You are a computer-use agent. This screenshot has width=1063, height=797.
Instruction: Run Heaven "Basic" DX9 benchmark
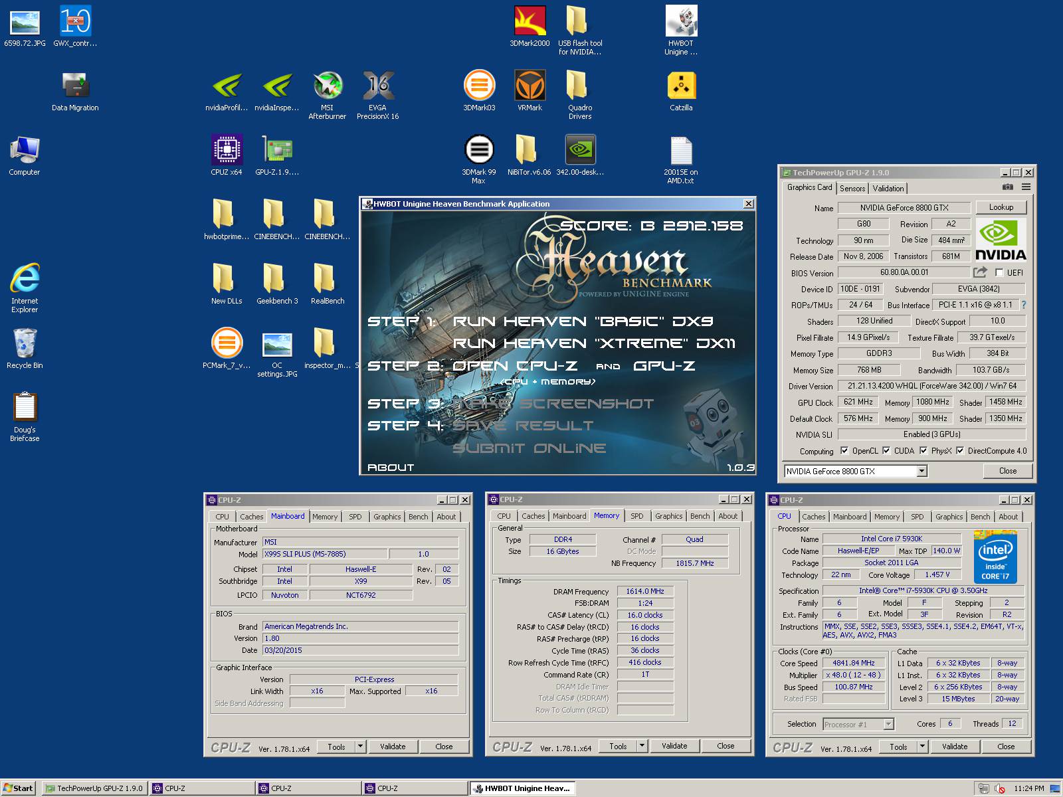pos(583,321)
